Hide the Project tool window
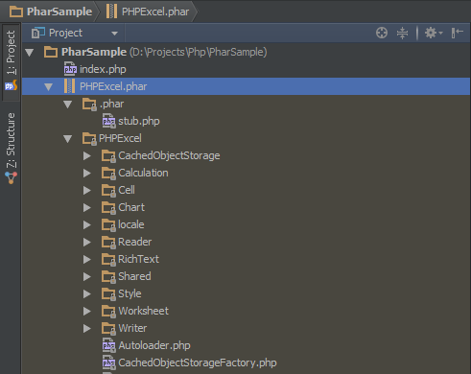 pyautogui.click(x=457, y=33)
